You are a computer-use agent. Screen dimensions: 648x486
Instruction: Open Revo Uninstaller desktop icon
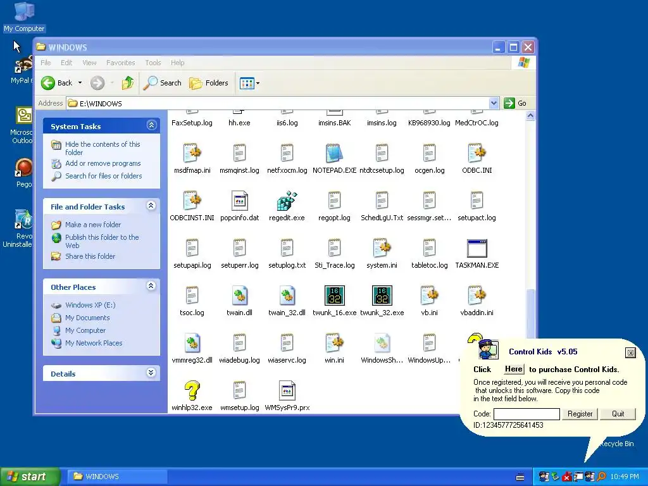point(23,219)
